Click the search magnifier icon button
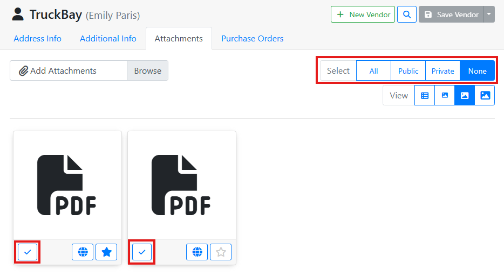This screenshot has width=504, height=277. tap(406, 15)
